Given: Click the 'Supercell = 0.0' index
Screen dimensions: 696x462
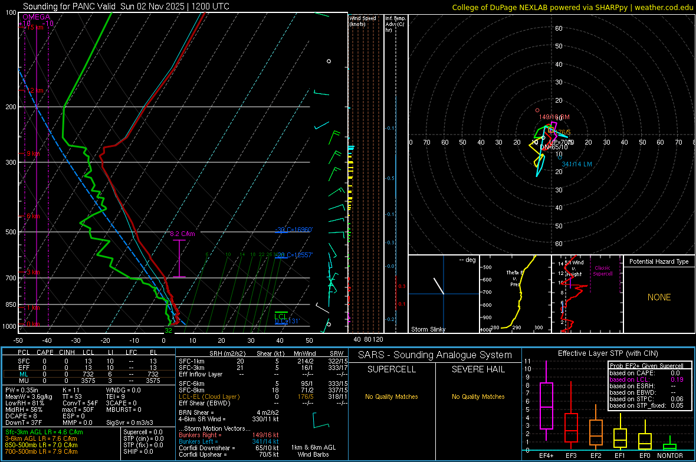Looking at the screenshot, I should (x=143, y=432).
